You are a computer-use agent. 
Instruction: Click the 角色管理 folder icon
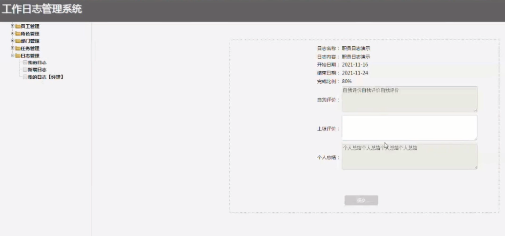[x=17, y=34]
